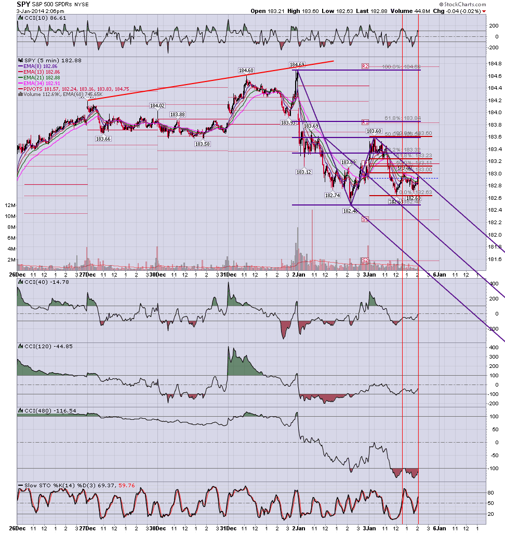The height and width of the screenshot is (535, 505).
Task: Click the 'High 183.60' value in header
Action: [x=303, y=11]
